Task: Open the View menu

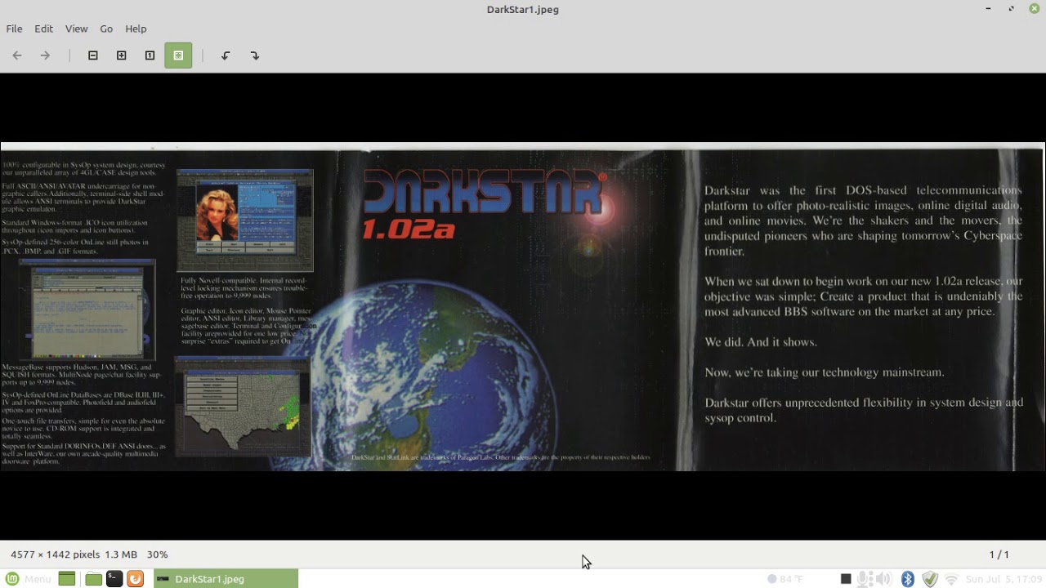Action: [x=76, y=29]
